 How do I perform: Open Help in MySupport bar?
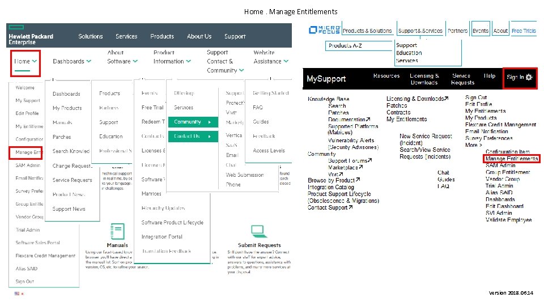[x=490, y=75]
